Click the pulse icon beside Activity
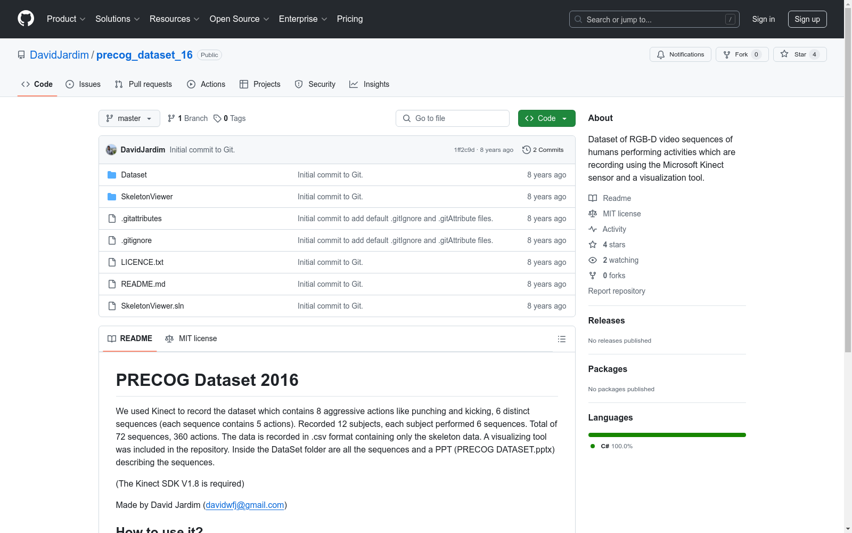The image size is (852, 533). click(x=593, y=229)
